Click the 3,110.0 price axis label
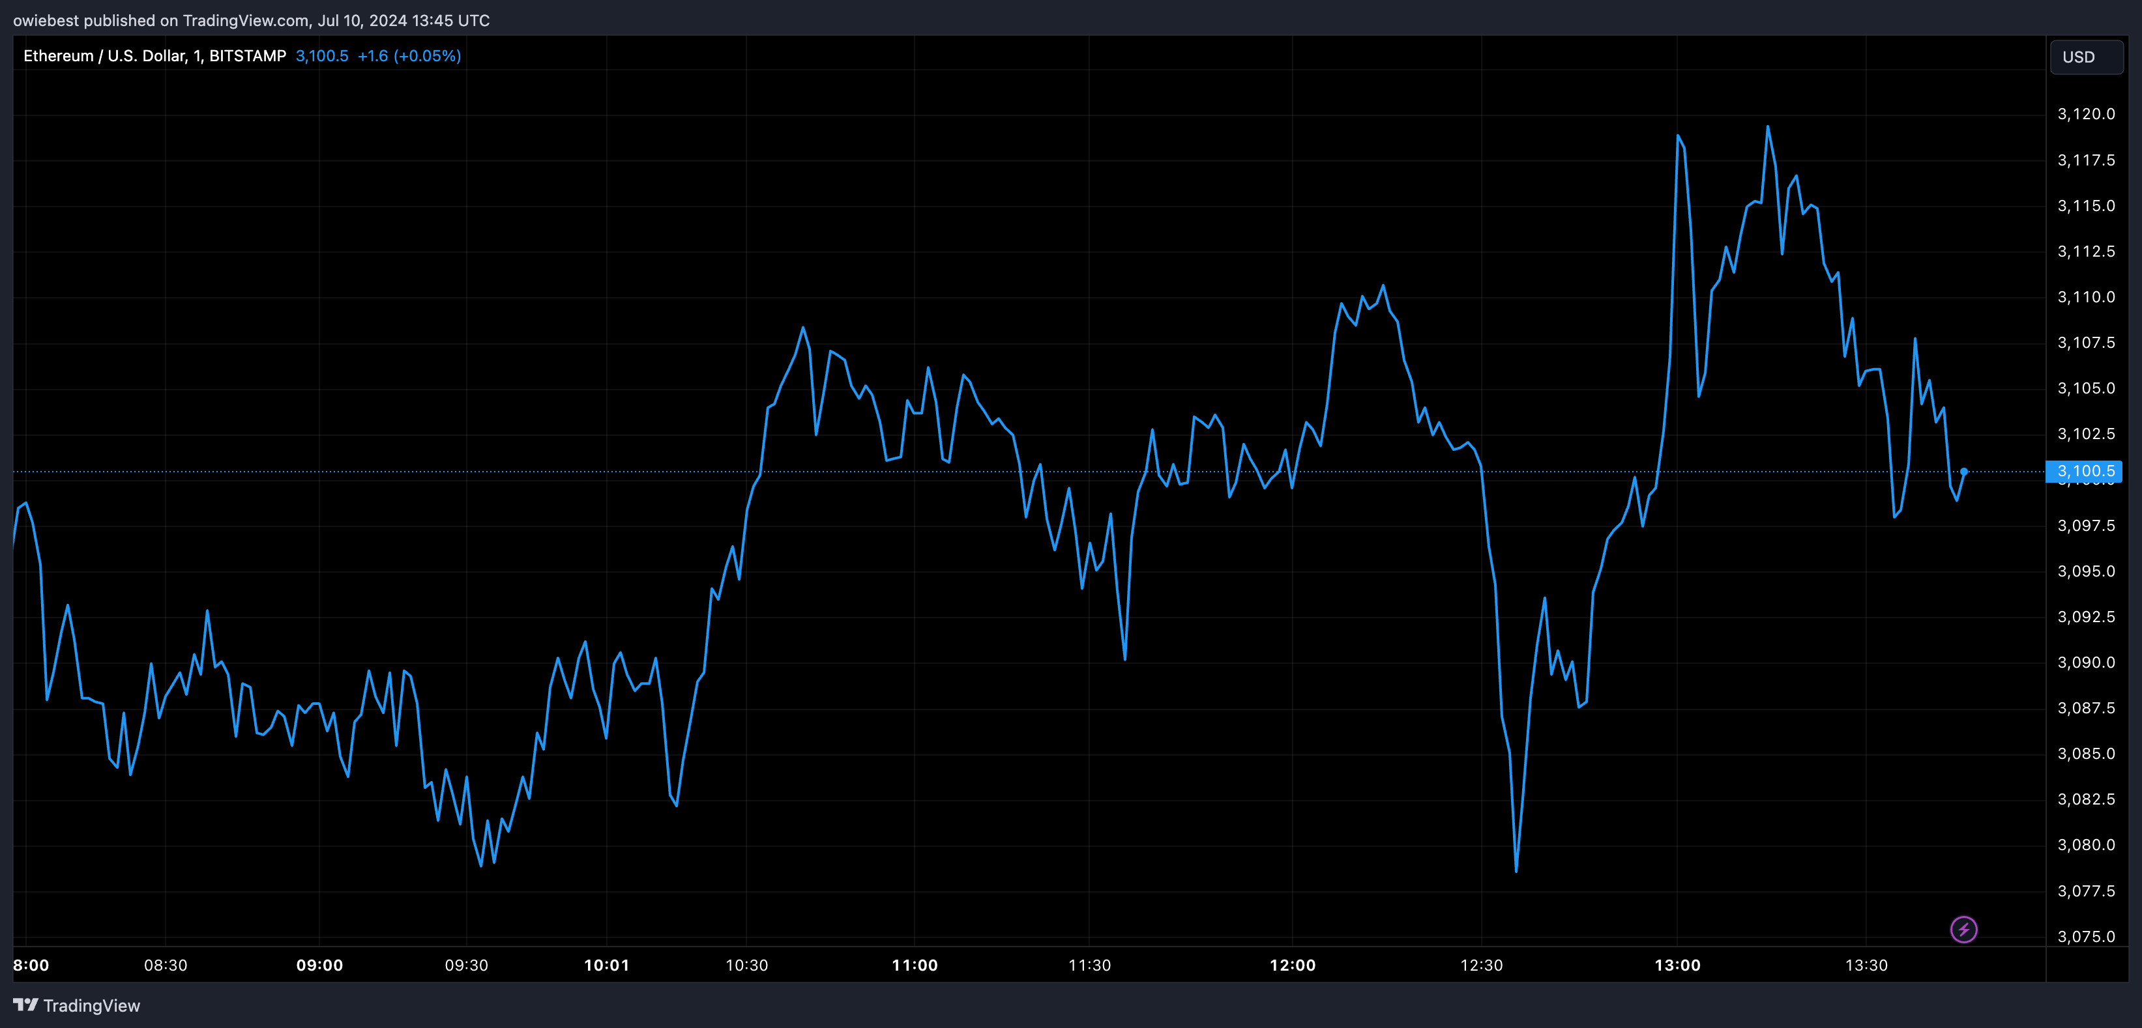The height and width of the screenshot is (1028, 2142). (x=2085, y=296)
